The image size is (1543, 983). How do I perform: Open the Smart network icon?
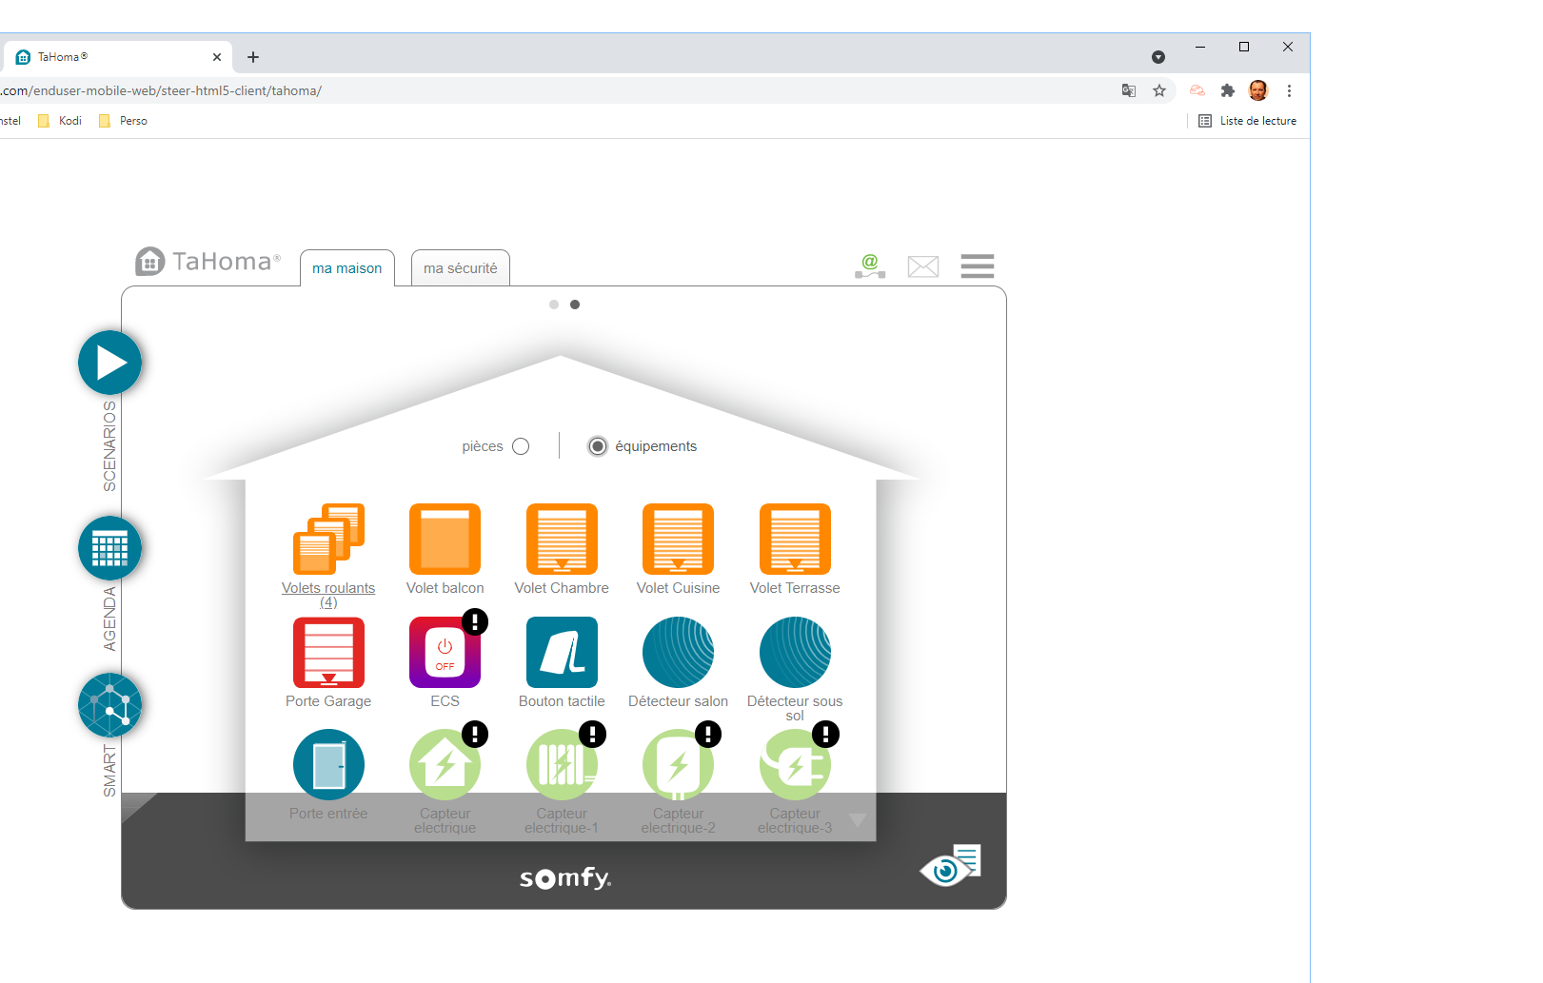[109, 705]
